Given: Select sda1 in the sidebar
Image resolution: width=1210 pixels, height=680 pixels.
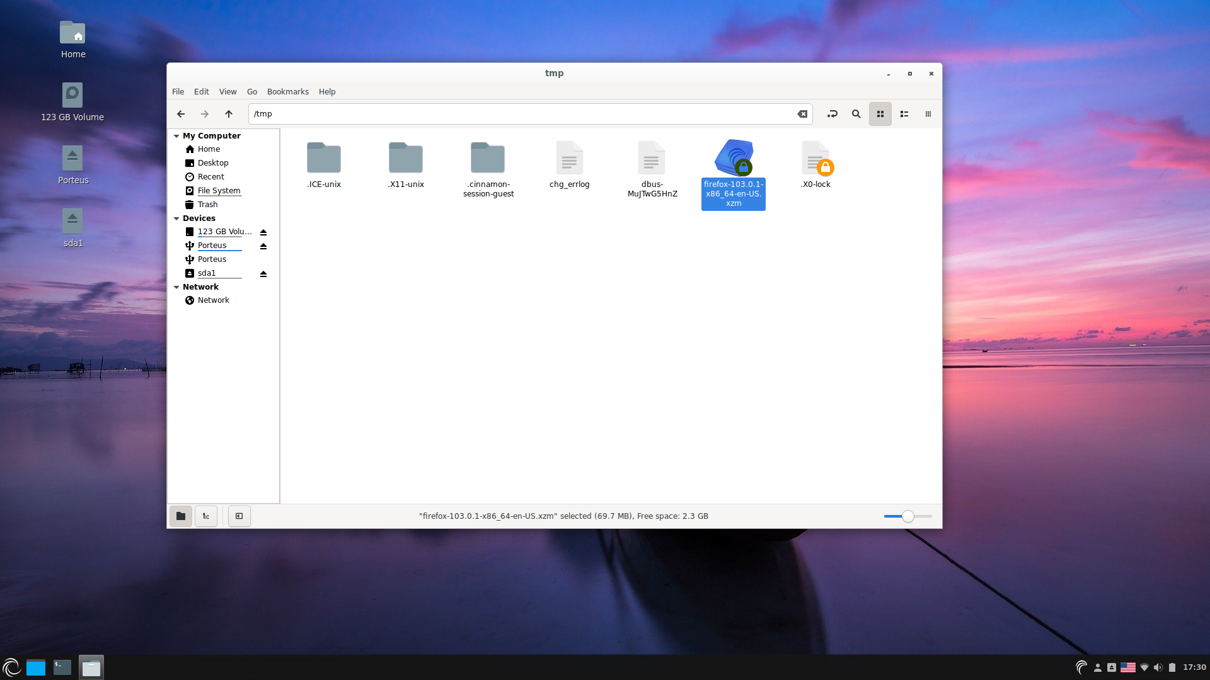Looking at the screenshot, I should [207, 273].
